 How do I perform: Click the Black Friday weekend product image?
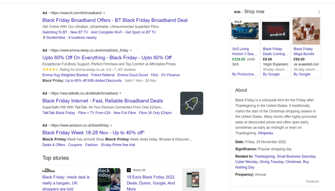[x=276, y=31]
